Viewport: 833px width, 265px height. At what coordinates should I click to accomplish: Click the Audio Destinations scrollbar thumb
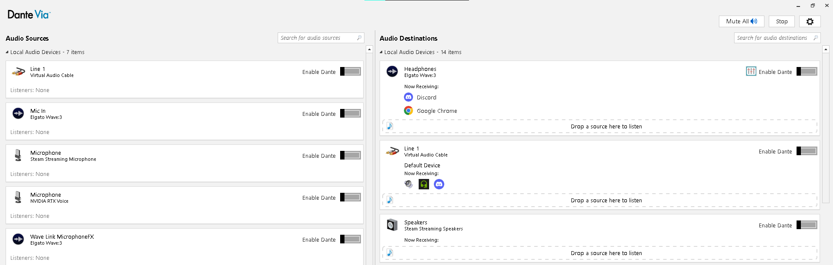[x=826, y=128]
